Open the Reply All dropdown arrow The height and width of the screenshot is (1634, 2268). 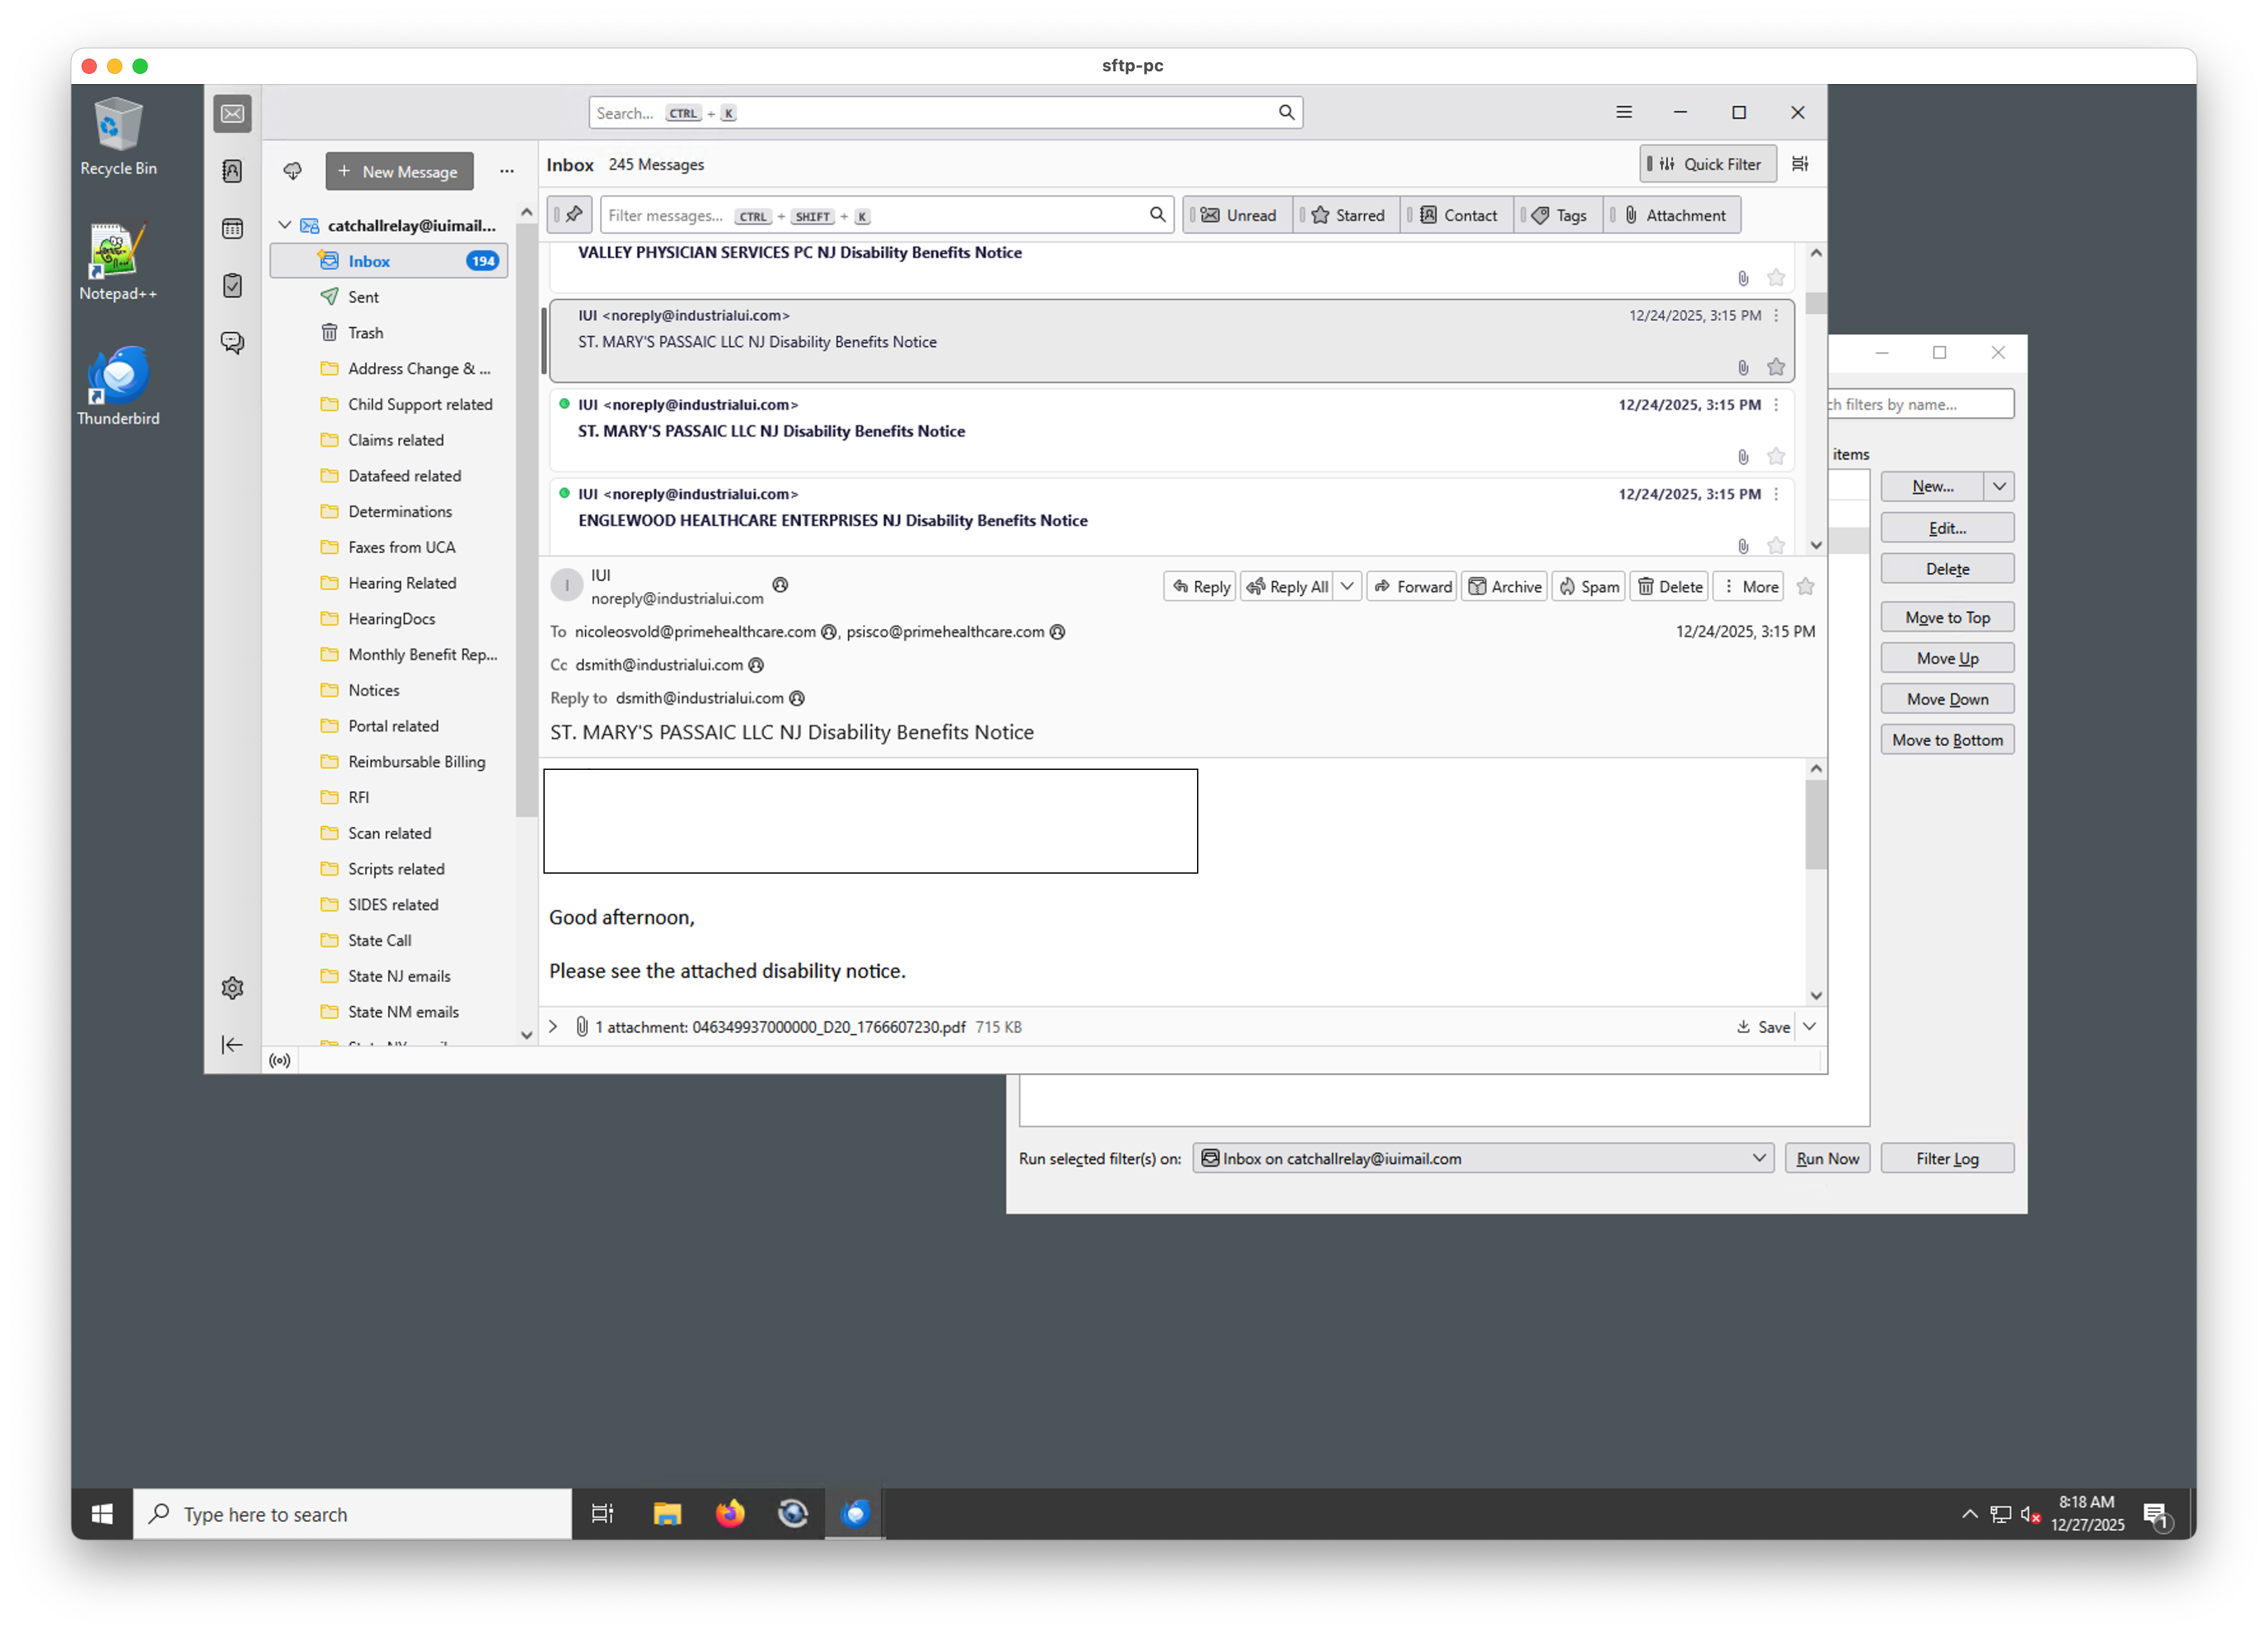coord(1347,586)
